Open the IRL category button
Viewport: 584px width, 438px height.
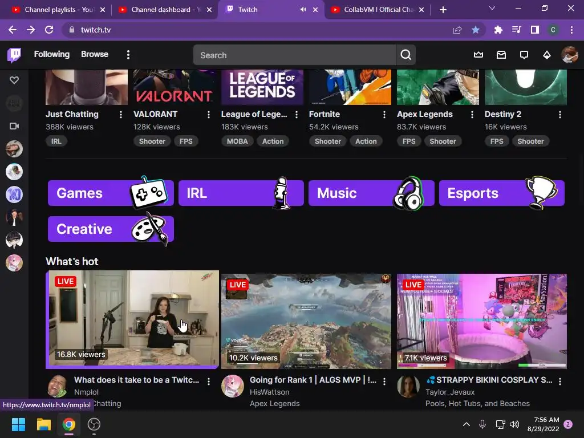point(241,193)
